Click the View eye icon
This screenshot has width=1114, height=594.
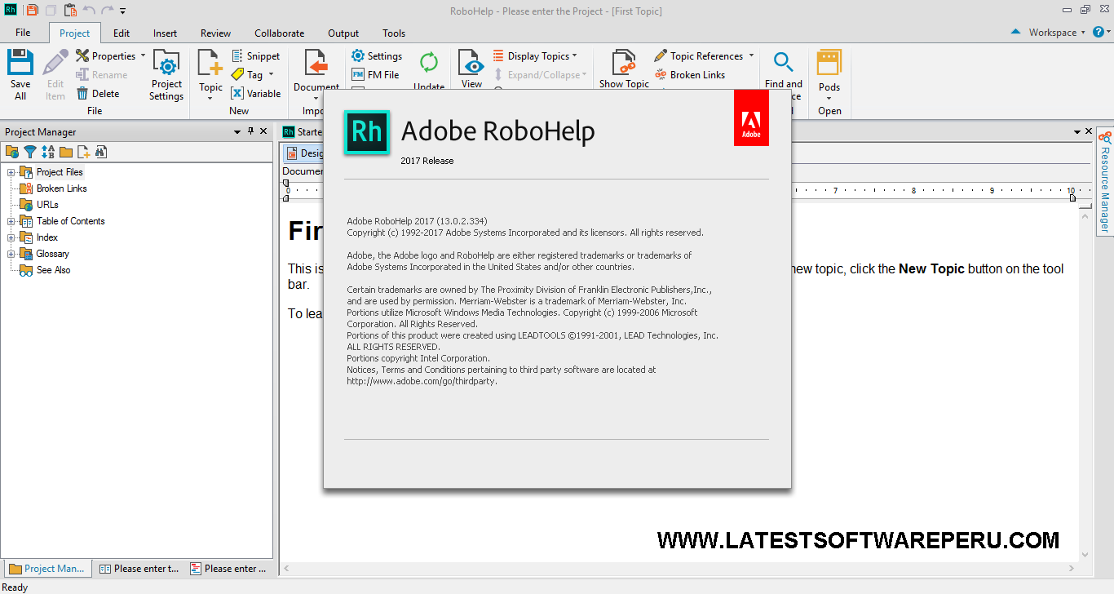pyautogui.click(x=471, y=64)
